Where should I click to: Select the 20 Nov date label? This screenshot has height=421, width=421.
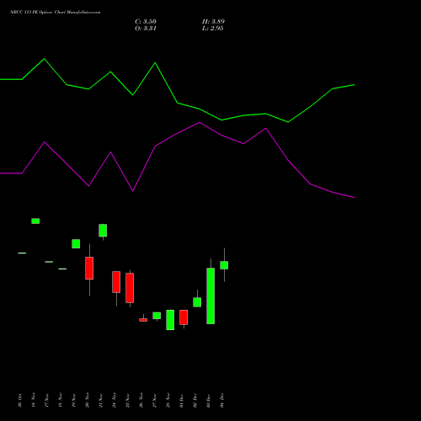88,400
